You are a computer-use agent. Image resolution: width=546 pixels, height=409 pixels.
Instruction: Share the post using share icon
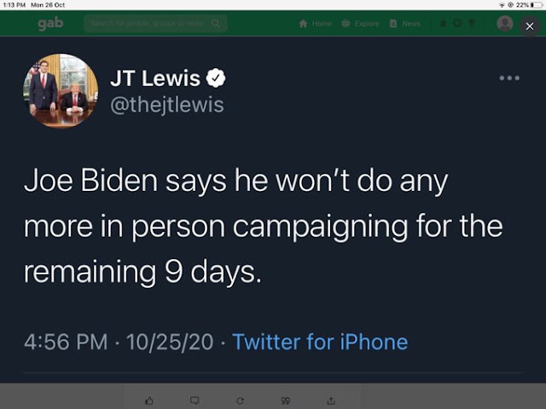(x=331, y=401)
